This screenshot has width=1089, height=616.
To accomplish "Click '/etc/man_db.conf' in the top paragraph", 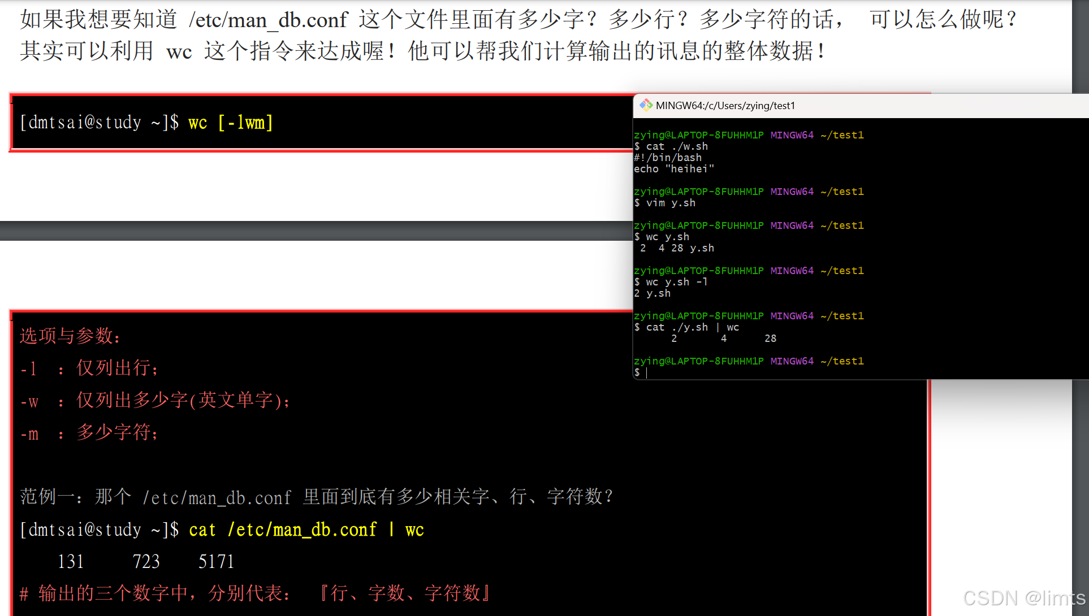I will [268, 20].
